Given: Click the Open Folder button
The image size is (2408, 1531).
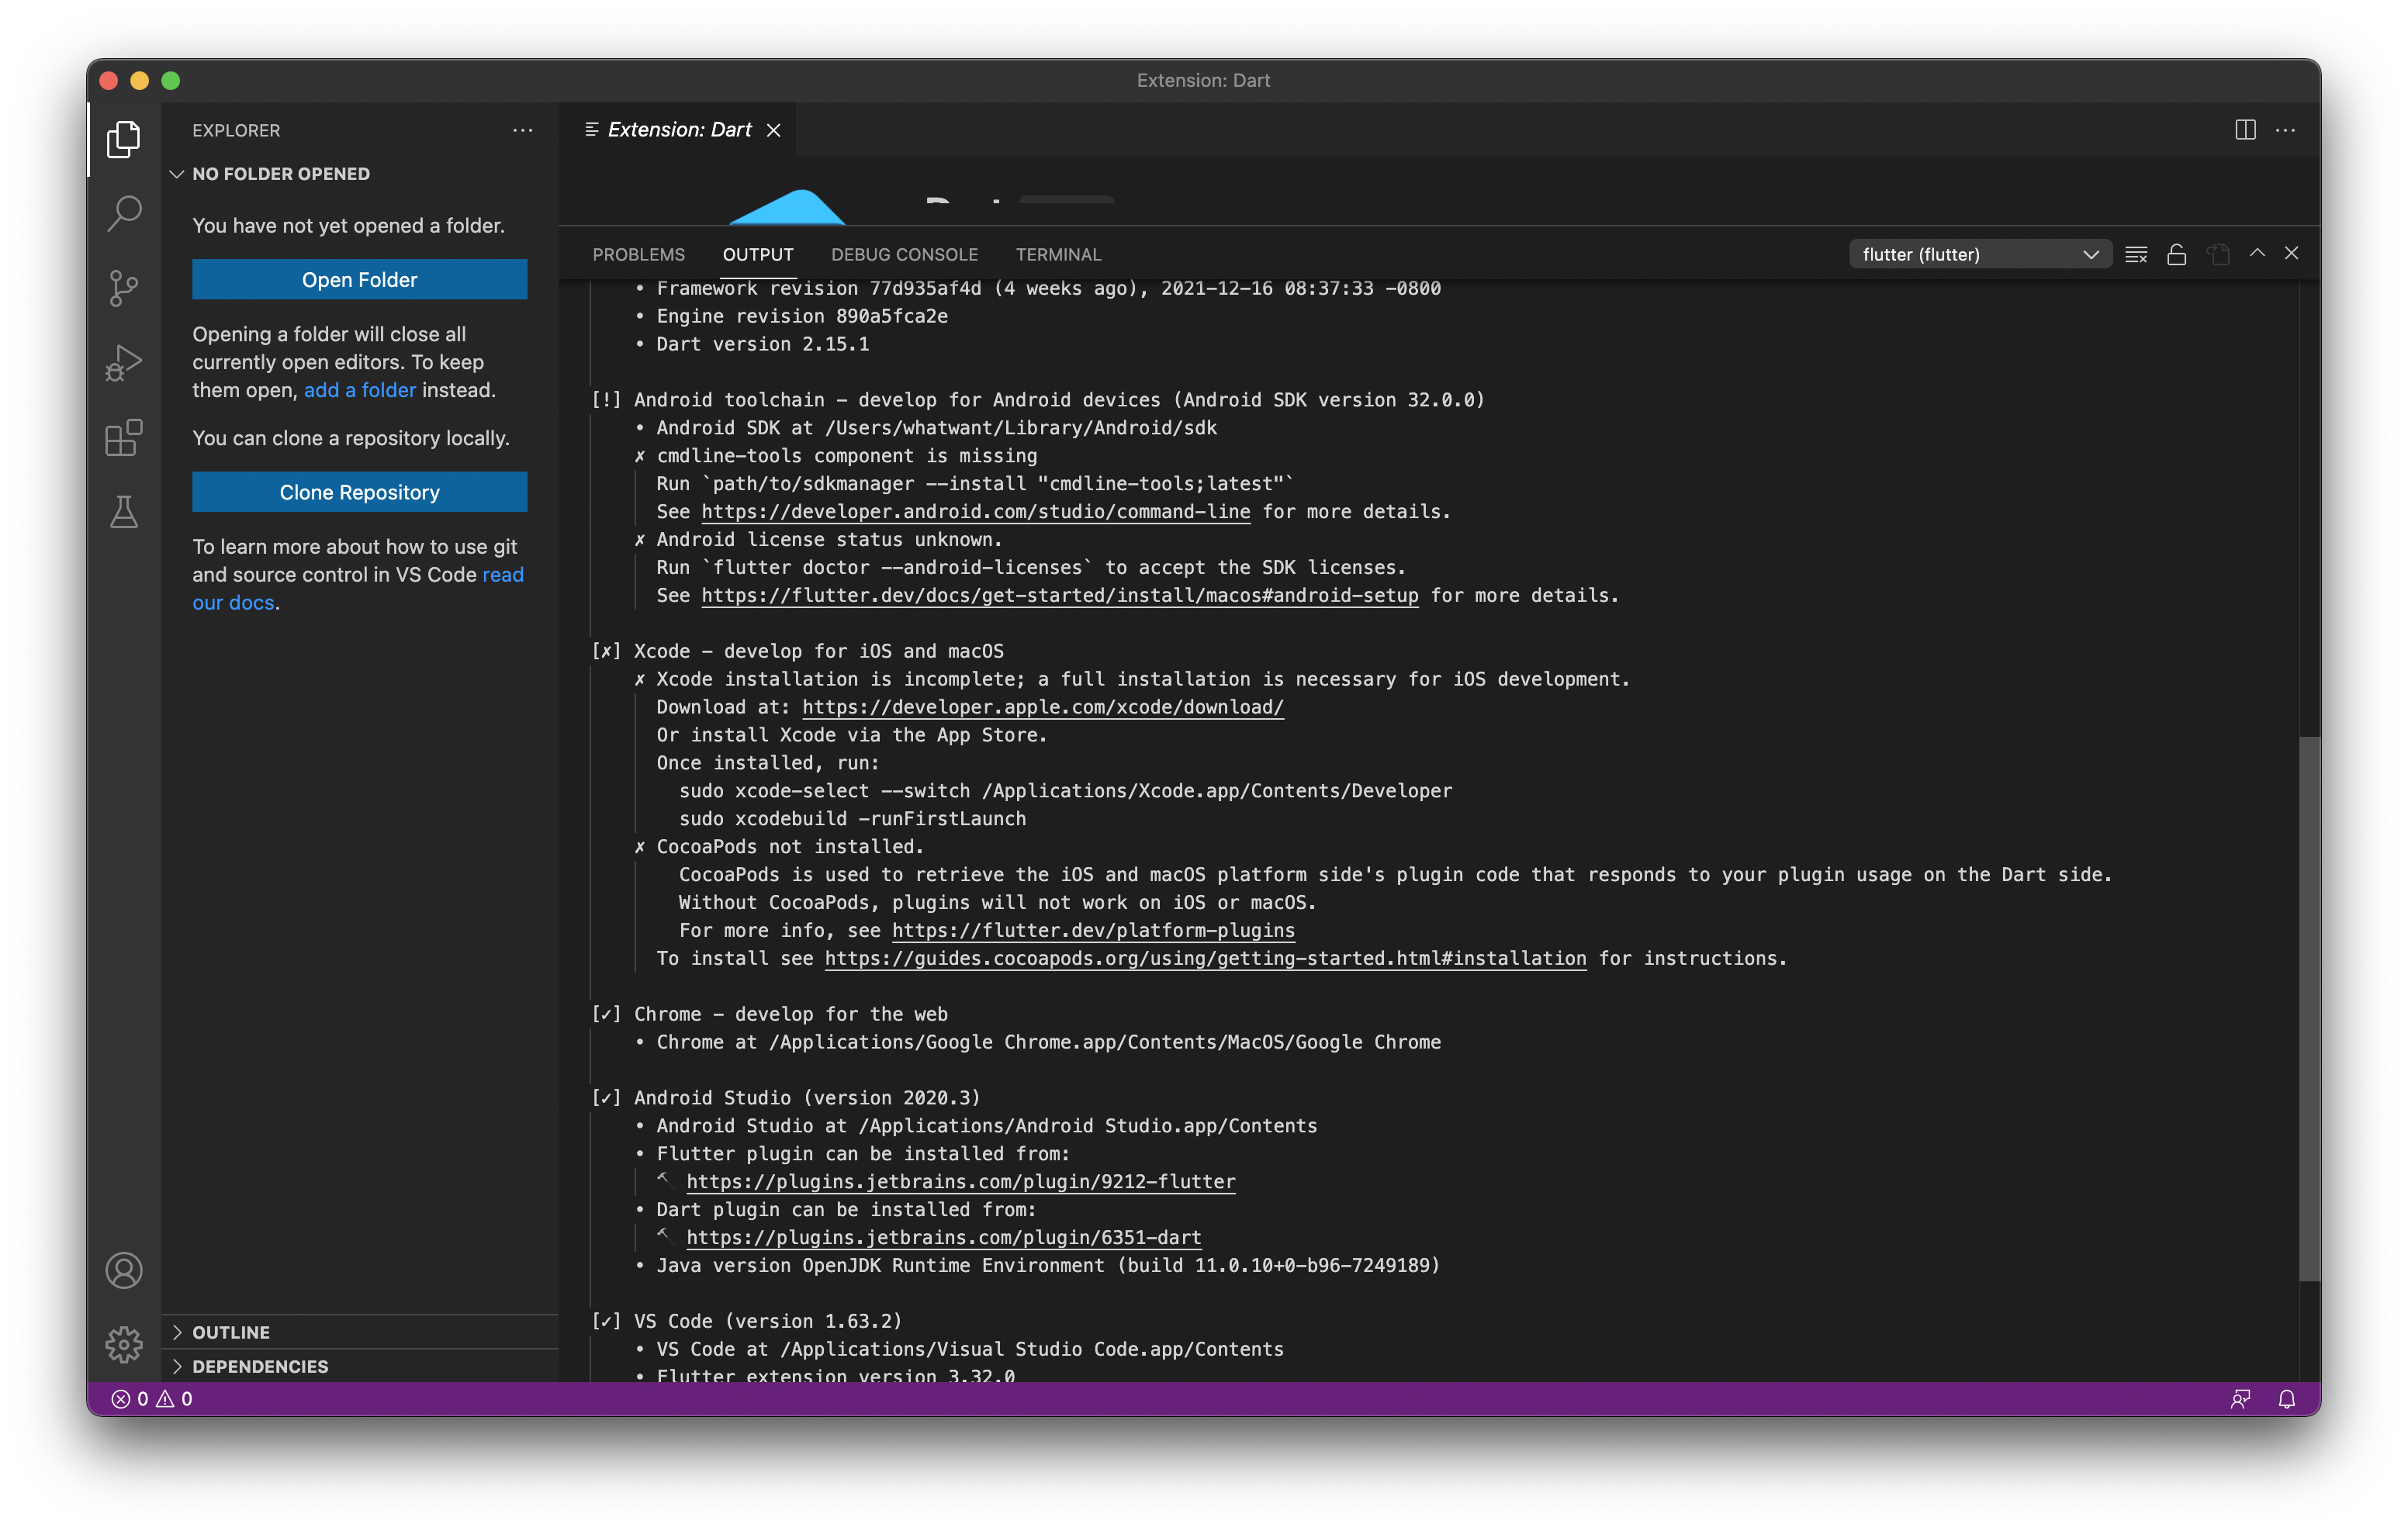Looking at the screenshot, I should tap(359, 280).
